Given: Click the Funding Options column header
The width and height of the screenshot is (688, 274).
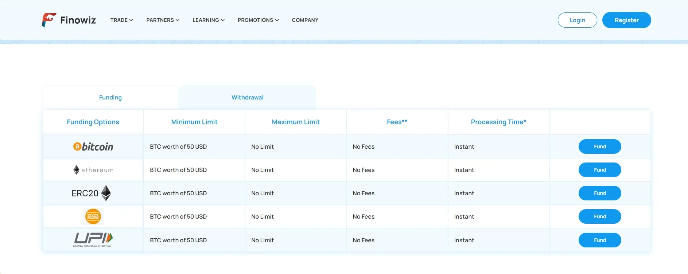Looking at the screenshot, I should [93, 122].
